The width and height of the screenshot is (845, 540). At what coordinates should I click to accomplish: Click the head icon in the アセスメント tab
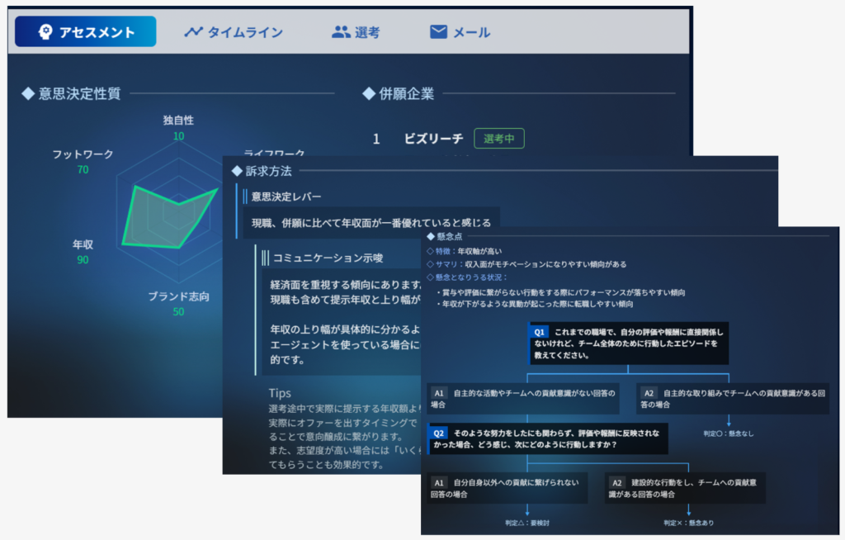[46, 32]
